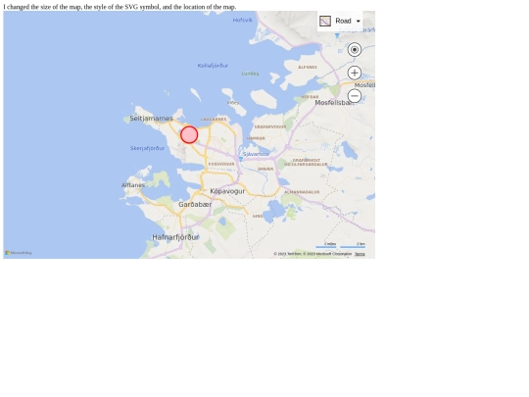
Task: Click the Skerjafjörður water label
Action: (x=147, y=148)
